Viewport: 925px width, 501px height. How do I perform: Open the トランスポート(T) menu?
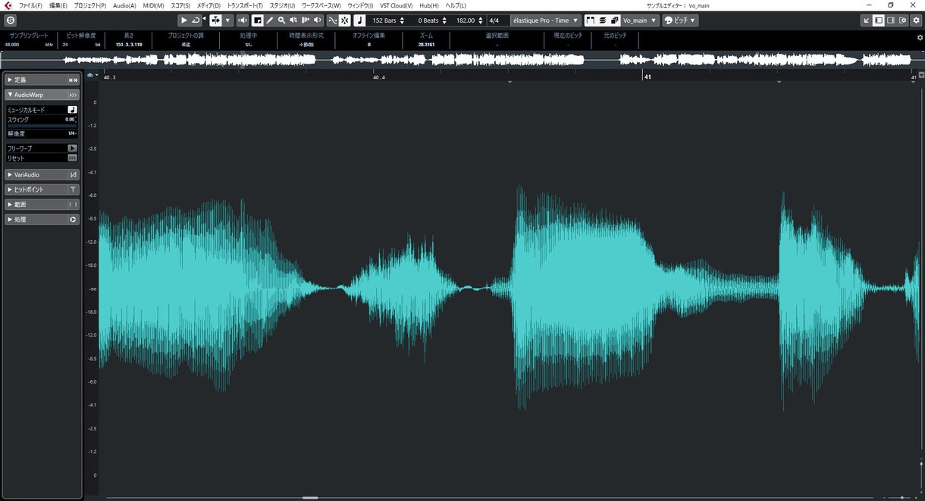point(245,5)
